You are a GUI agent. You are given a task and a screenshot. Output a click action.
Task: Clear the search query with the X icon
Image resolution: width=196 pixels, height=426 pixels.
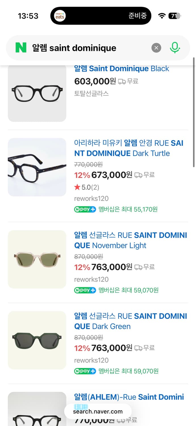[156, 48]
